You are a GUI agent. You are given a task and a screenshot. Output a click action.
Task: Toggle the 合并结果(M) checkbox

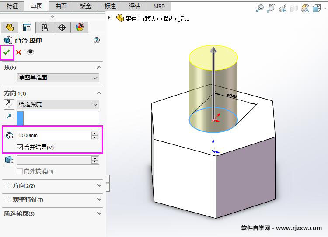pos(20,148)
